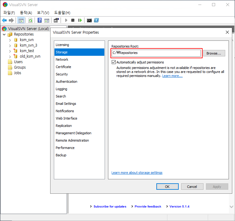Click the Apply button
Viewport: 235px width, 221px height.
217,187
